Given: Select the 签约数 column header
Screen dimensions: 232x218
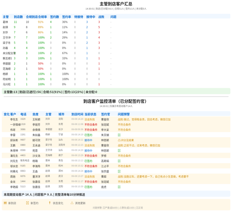Looking at the screenshot, I should [x=54, y=17].
